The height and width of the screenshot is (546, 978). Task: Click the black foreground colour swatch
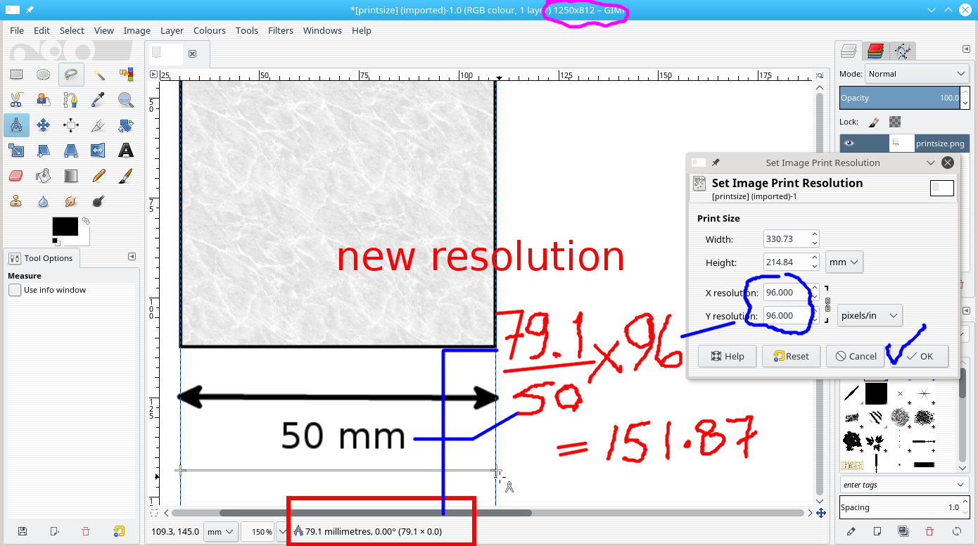(65, 227)
